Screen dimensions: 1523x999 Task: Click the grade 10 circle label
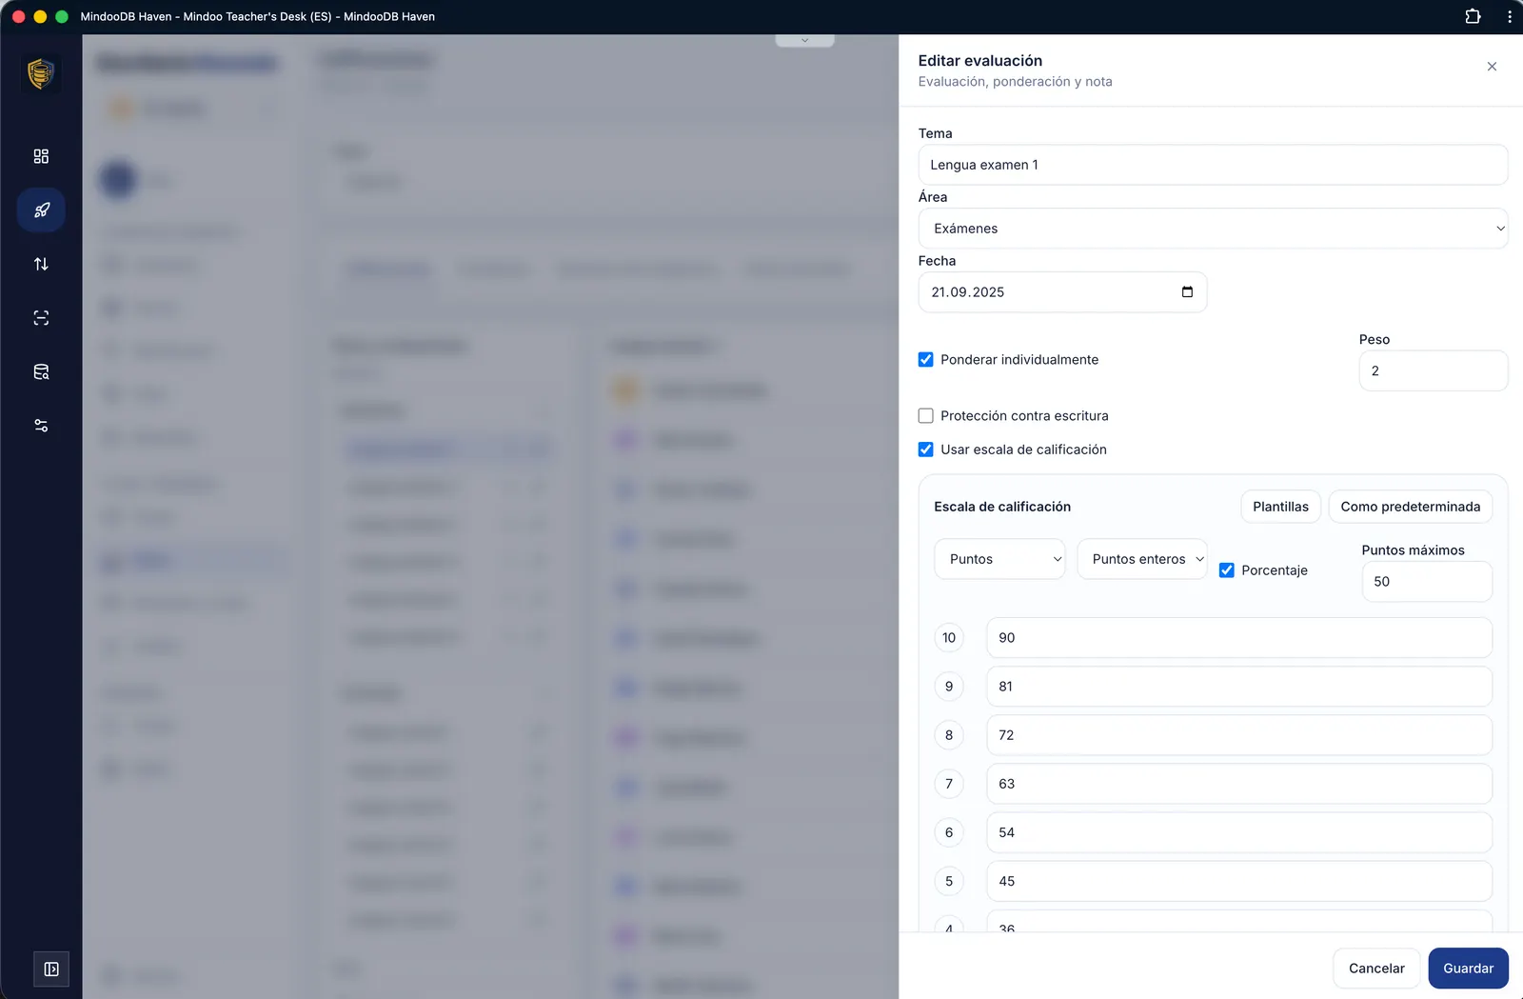coord(949,638)
